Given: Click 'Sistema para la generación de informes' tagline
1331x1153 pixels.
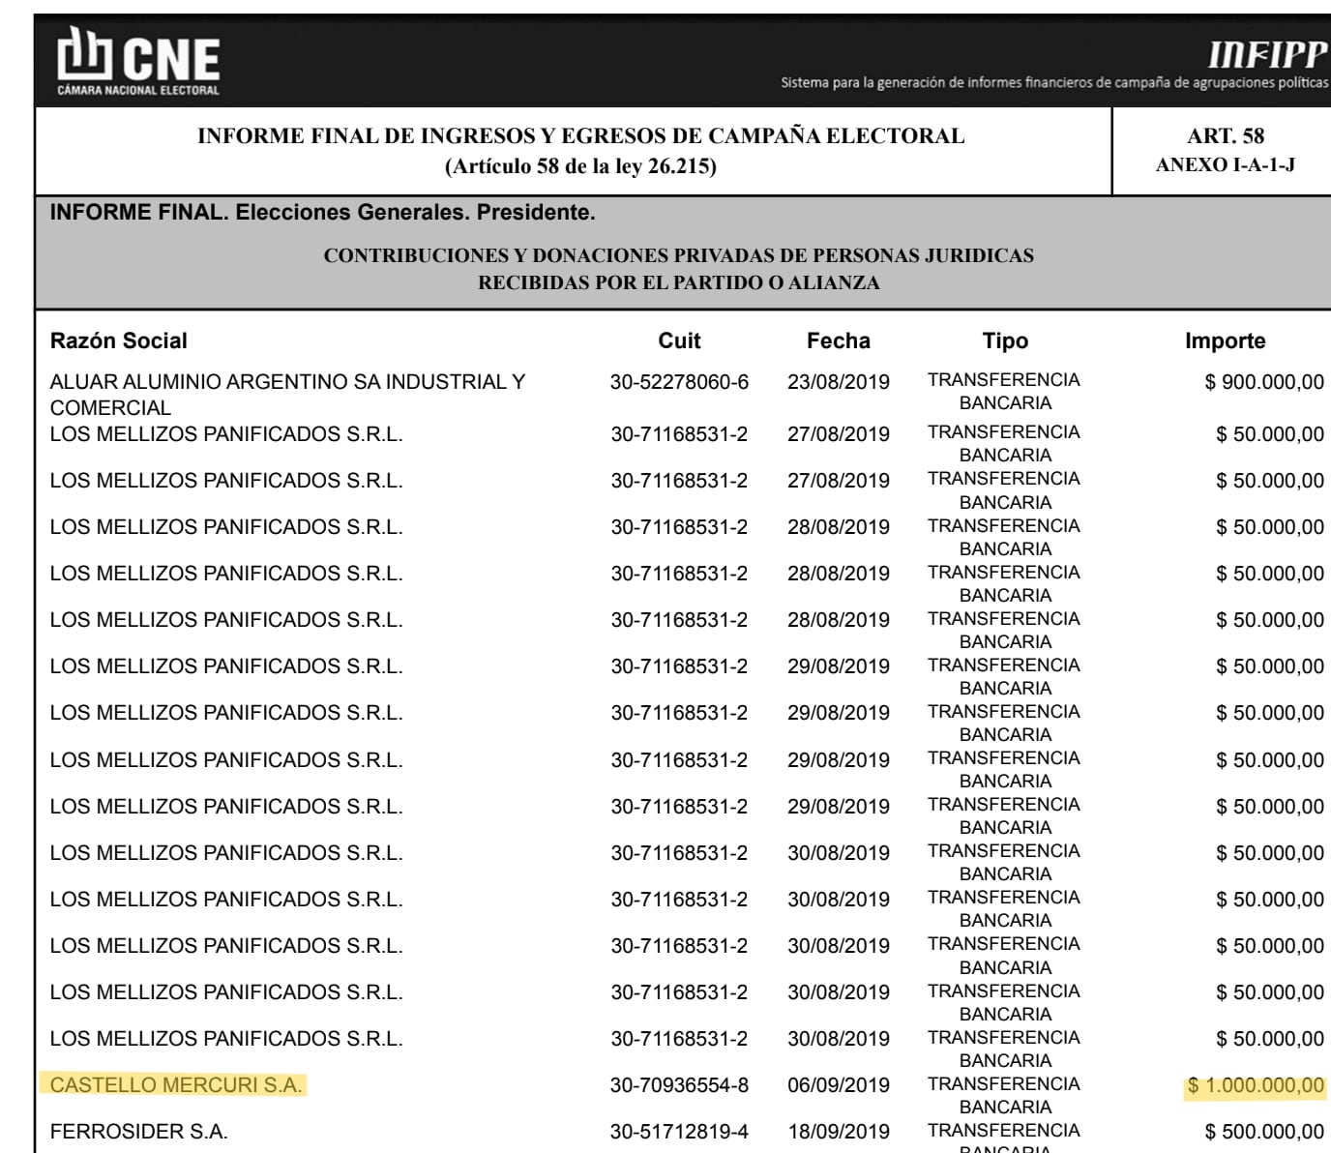Looking at the screenshot, I should [x=1054, y=83].
